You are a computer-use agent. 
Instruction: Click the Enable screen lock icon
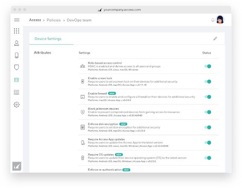(x=83, y=82)
